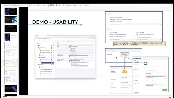The image size is (174, 98).
Task: Select slide 2 thumbnail in filmstrip
Action: [x=11, y=20]
